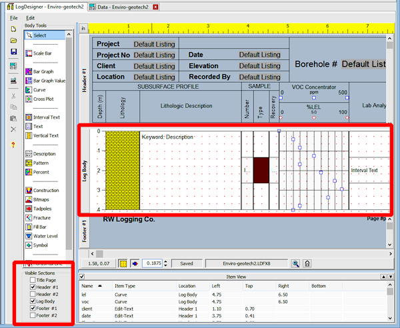400x328 pixels.
Task: Click the zoom magnifier icon in status bar
Action: (296, 263)
